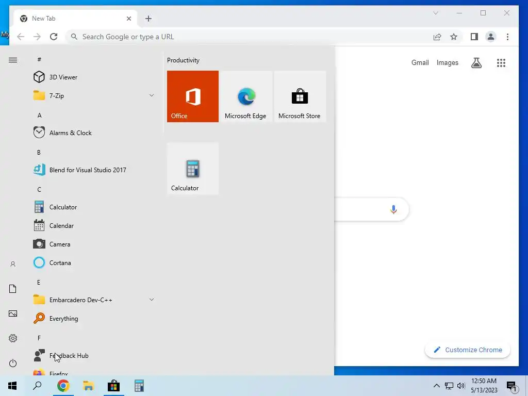Image resolution: width=528 pixels, height=396 pixels.
Task: Open the network status tray icon
Action: [449, 386]
